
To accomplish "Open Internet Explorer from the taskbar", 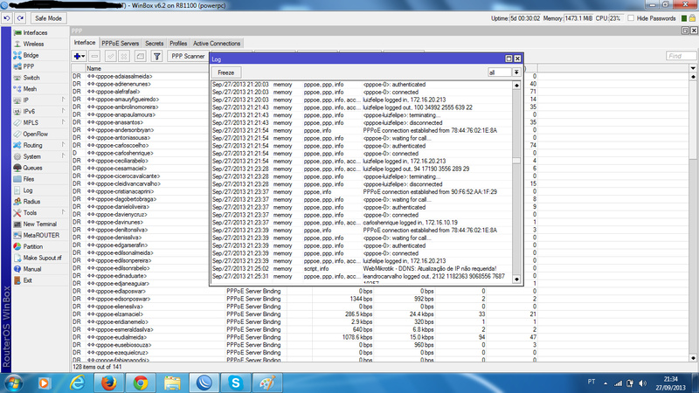I will pyautogui.click(x=77, y=383).
